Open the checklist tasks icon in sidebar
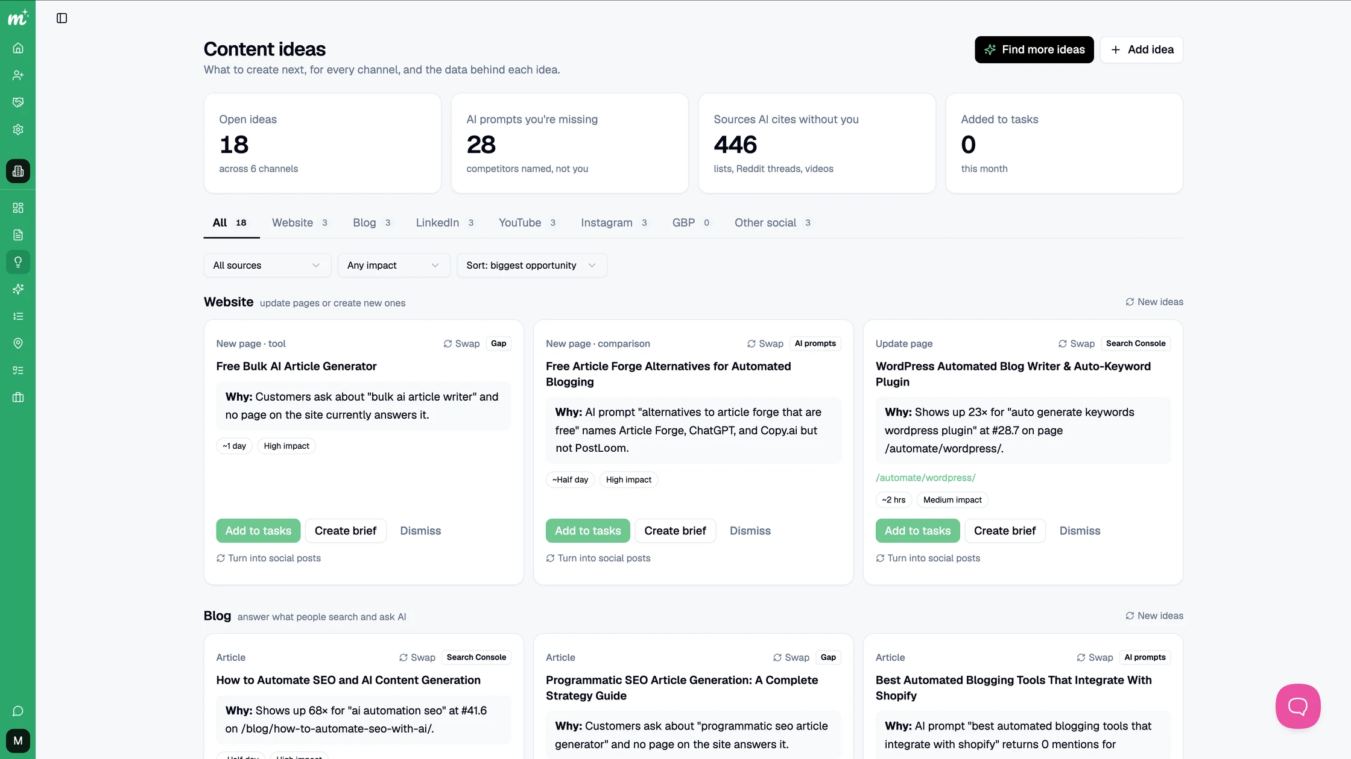The width and height of the screenshot is (1351, 759). pyautogui.click(x=18, y=370)
